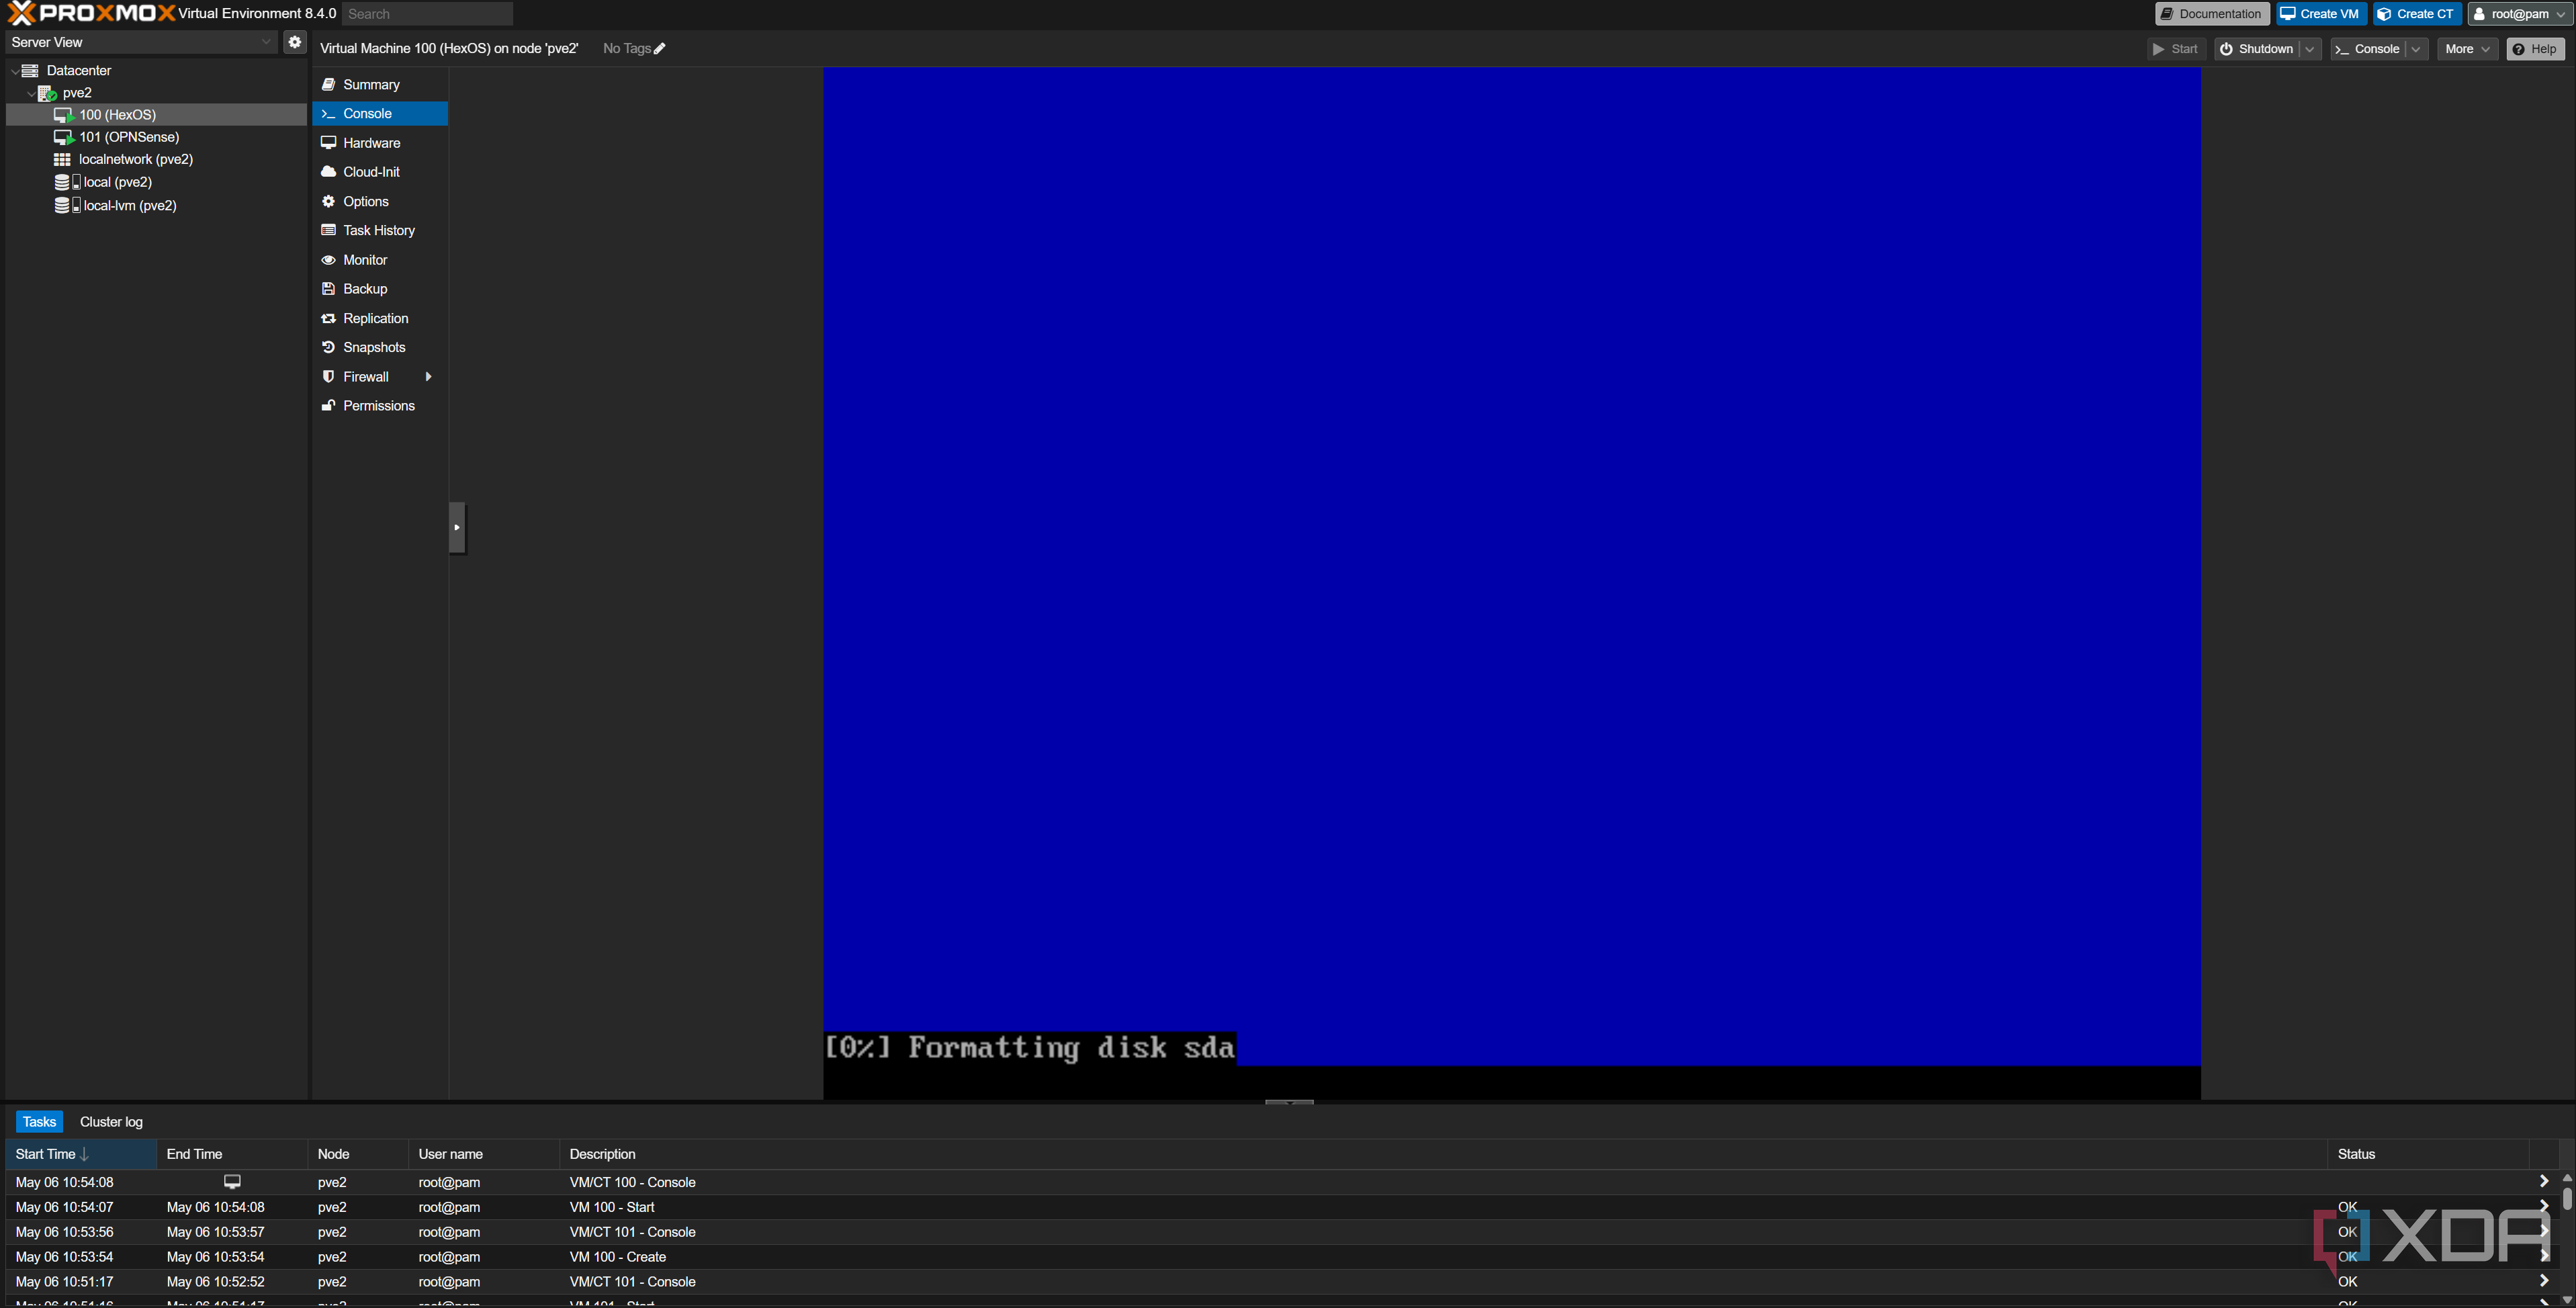
Task: Click the Help button
Action: pyautogui.click(x=2535, y=49)
